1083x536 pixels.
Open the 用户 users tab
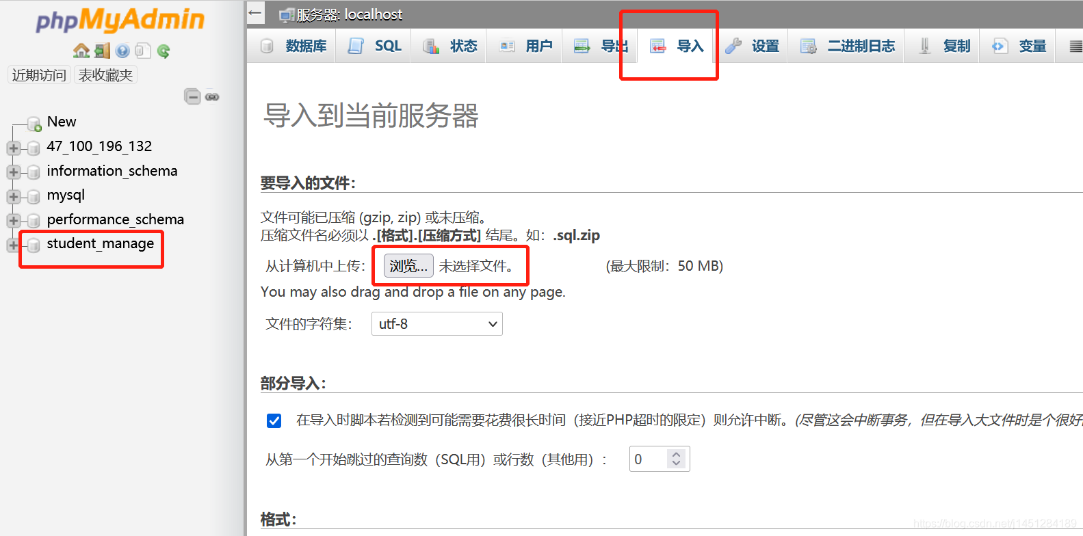tap(525, 46)
